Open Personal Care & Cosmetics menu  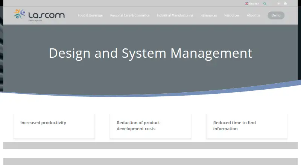click(130, 15)
